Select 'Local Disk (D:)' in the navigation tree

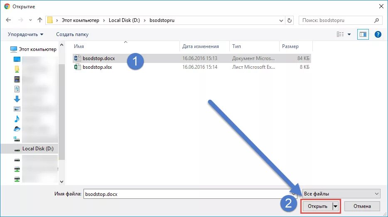click(x=38, y=149)
